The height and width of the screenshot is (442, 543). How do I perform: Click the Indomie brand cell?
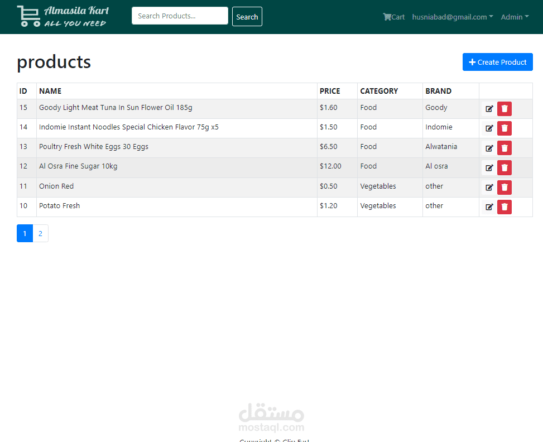coord(451,128)
